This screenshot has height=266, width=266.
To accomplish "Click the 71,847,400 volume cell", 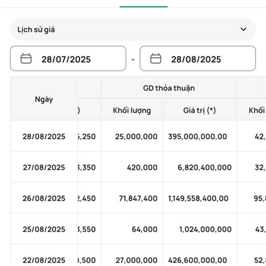I will click(x=138, y=198).
